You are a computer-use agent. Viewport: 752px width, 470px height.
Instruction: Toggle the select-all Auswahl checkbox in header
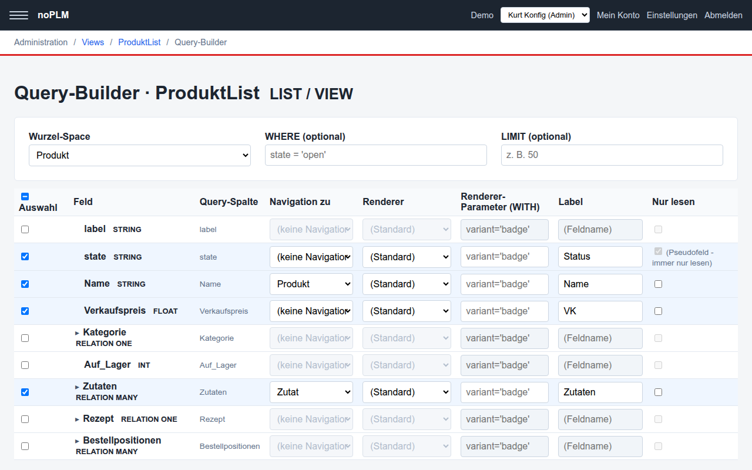[25, 197]
